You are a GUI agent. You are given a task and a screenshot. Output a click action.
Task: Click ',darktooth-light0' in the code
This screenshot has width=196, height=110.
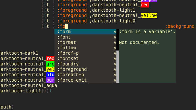(113, 21)
